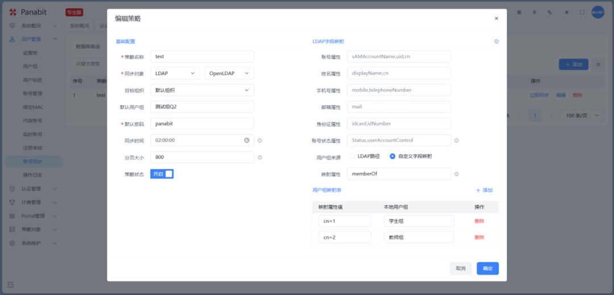614x295 pixels.
Task: Open 操作日志 in the sidebar
Action: [x=34, y=175]
